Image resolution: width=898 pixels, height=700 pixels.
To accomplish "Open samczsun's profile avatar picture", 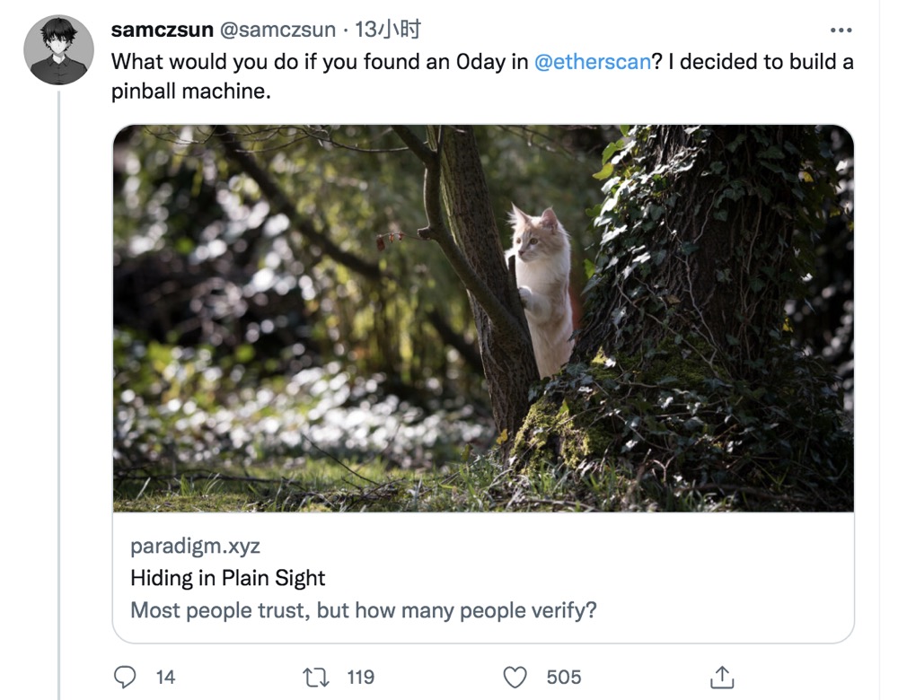I will coord(58,50).
